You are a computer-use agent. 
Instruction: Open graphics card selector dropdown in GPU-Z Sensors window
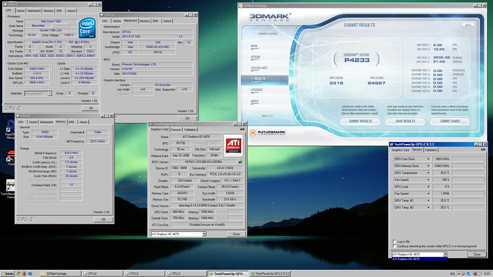click(445, 254)
